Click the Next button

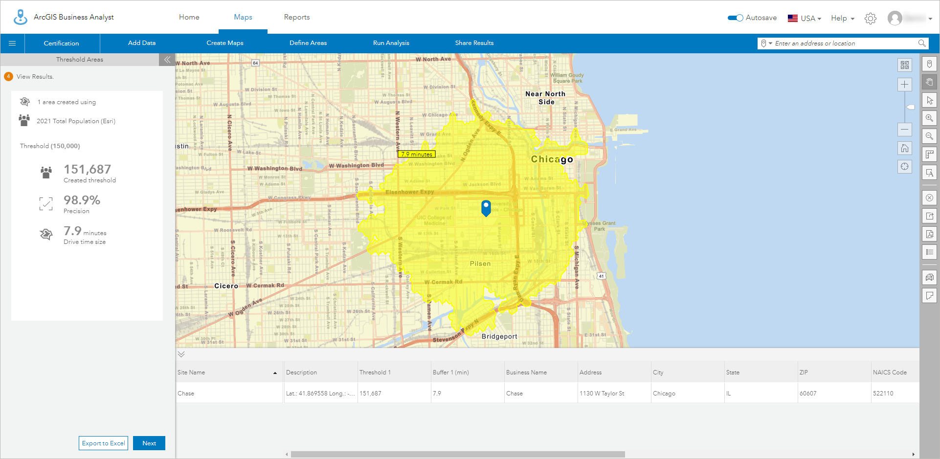click(149, 443)
